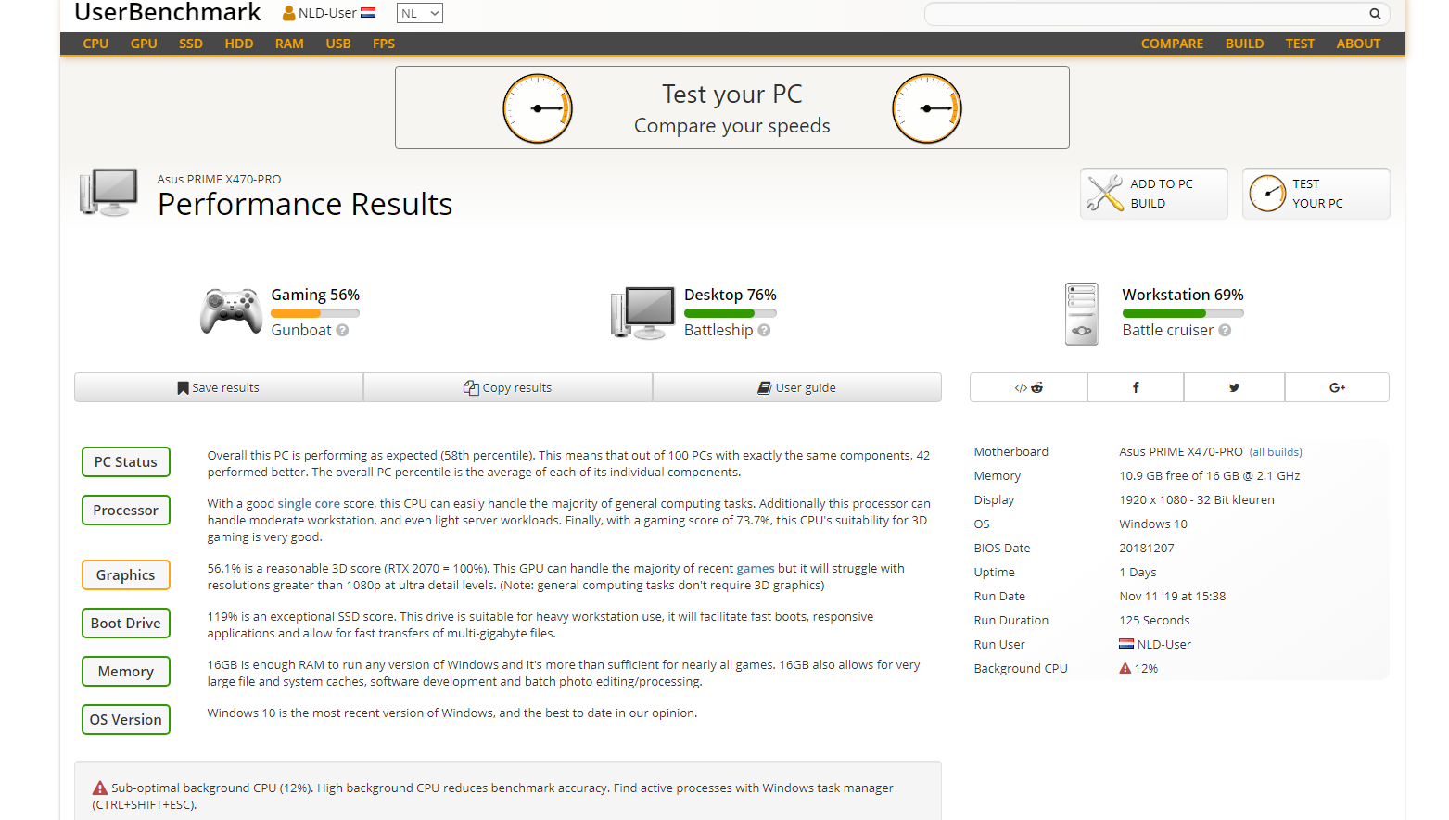
Task: Click the Run User Netherlands flag icon
Action: pyautogui.click(x=1126, y=644)
